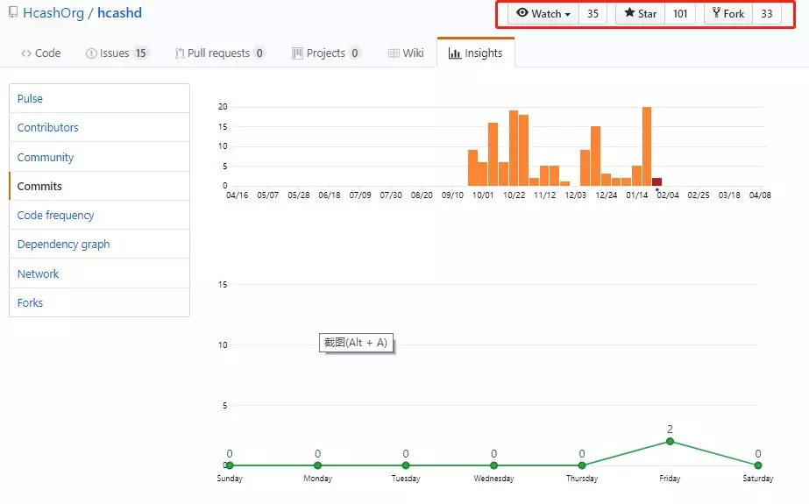The image size is (809, 504).
Task: Click the Thursday data point on line chart
Action: point(582,465)
